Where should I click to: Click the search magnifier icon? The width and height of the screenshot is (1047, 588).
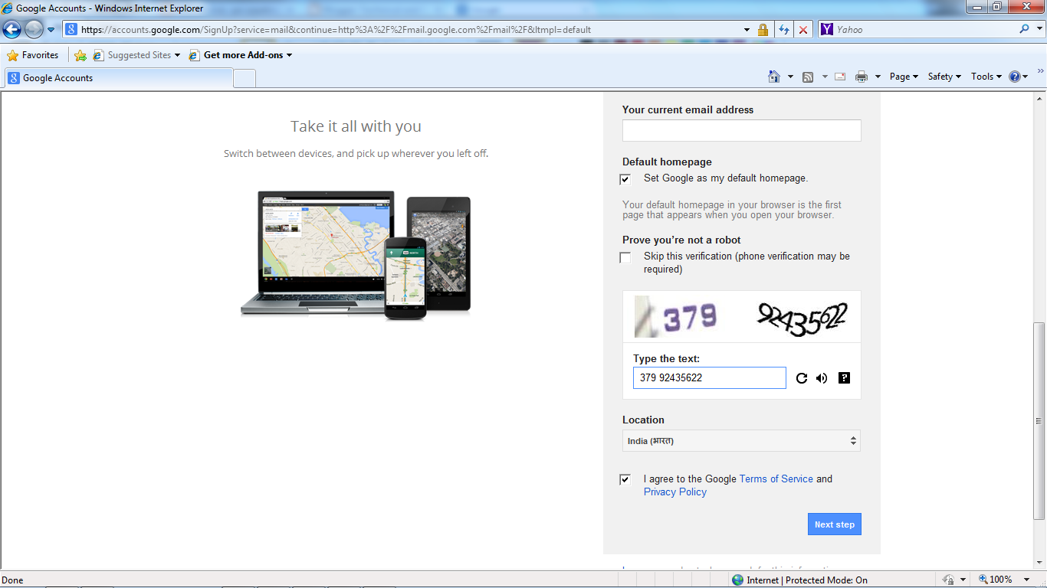[1024, 29]
